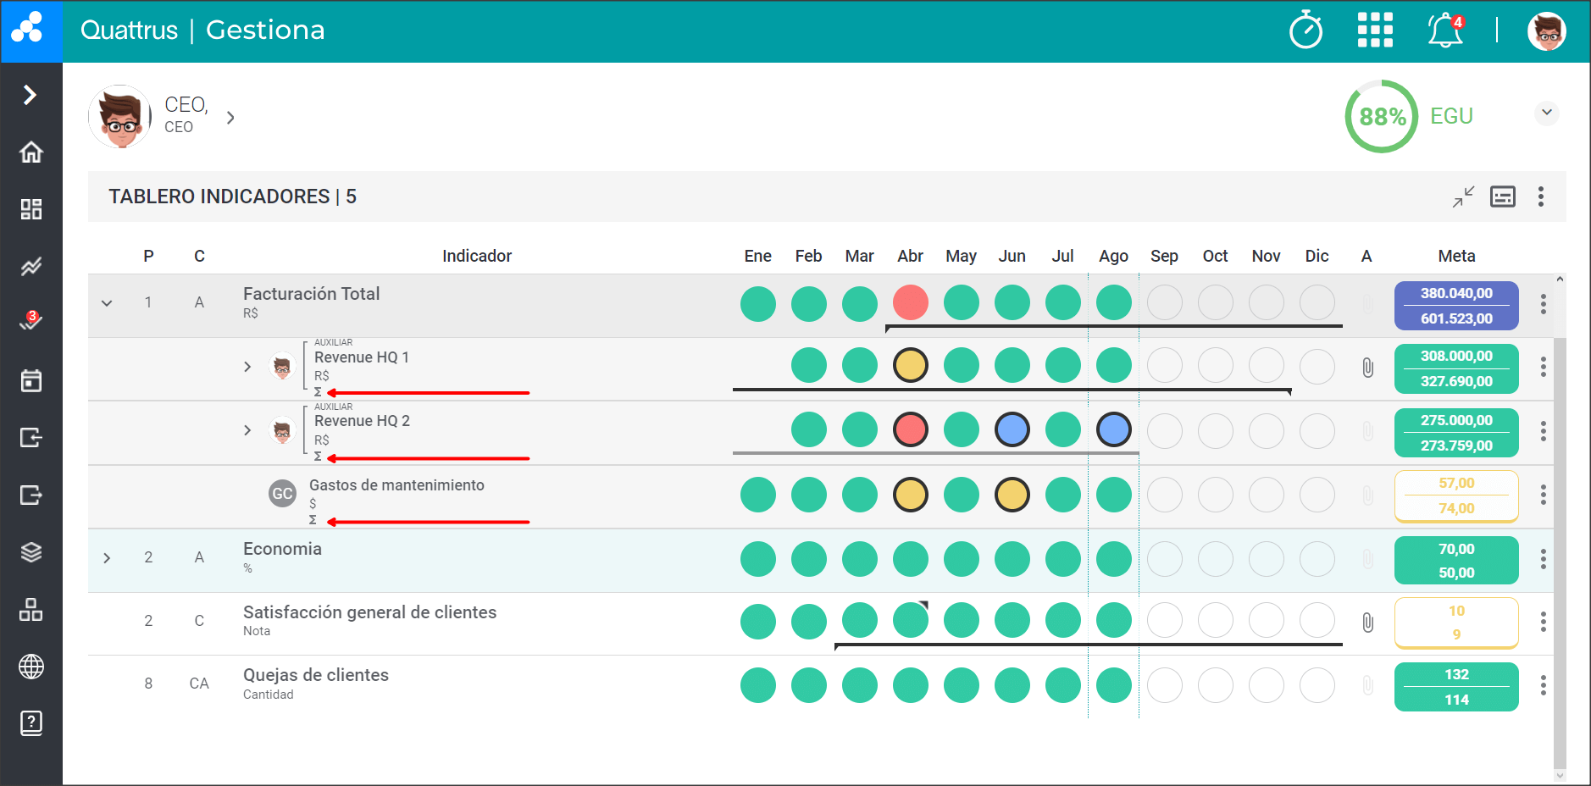
Task: Open the user profile avatar at top right
Action: (x=1546, y=31)
